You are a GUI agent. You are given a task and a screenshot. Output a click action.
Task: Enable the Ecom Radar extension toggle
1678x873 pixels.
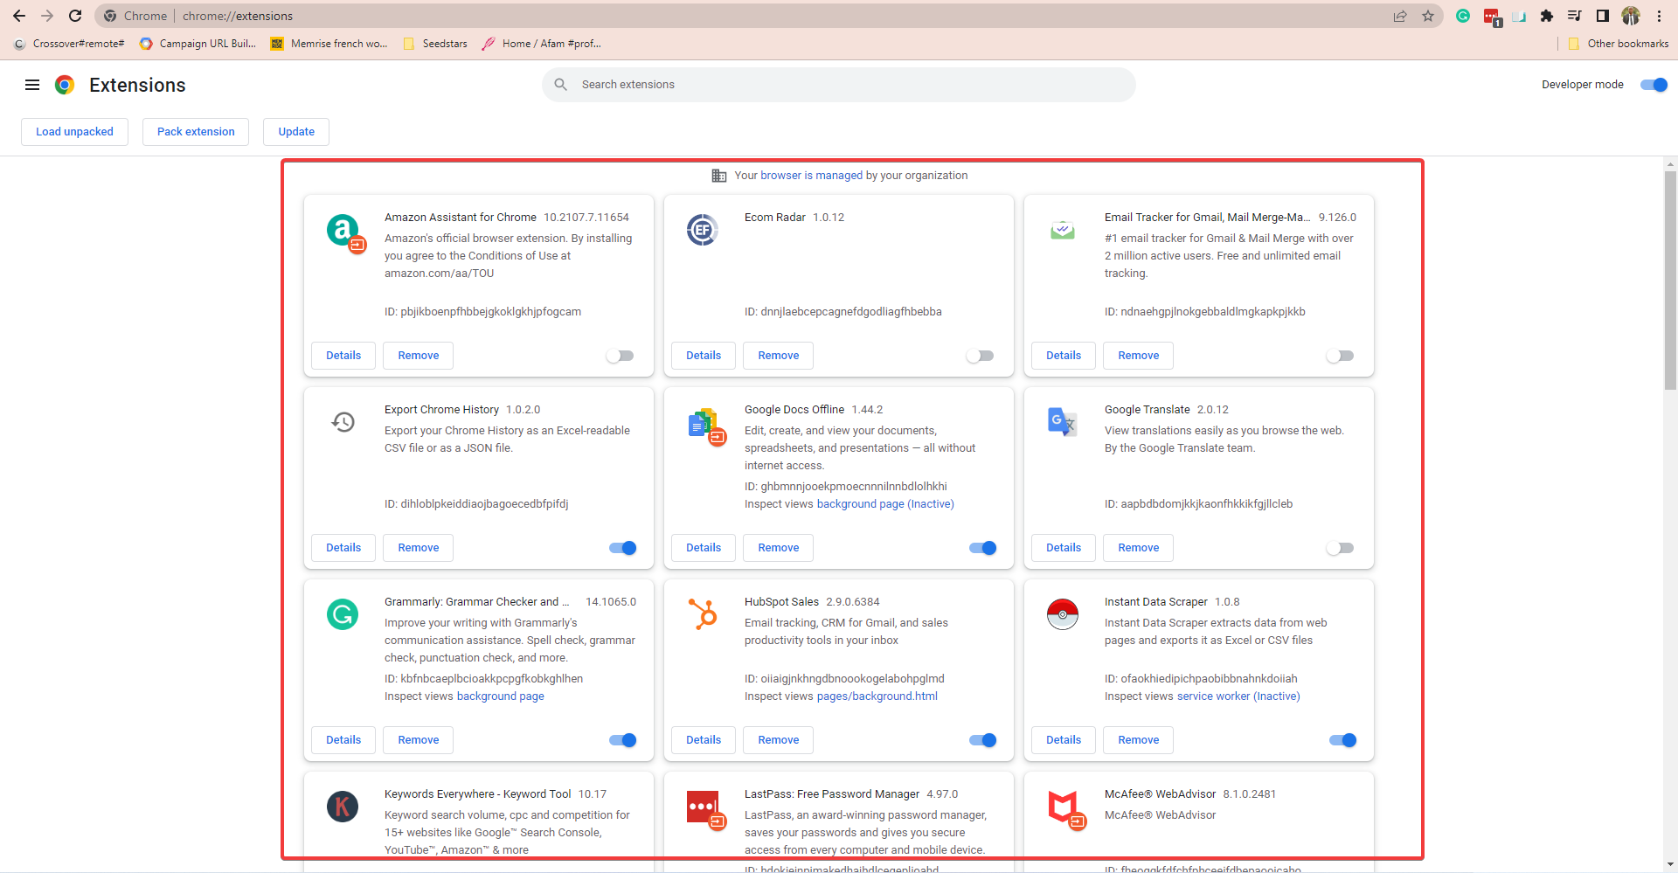(980, 356)
